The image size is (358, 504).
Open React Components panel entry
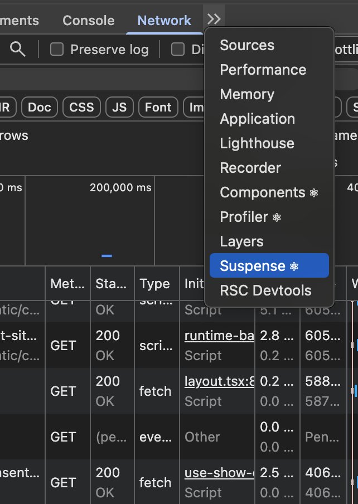pos(269,192)
